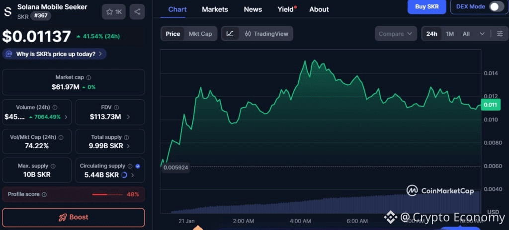
Task: Click the 0.014 price axis label
Action: [x=490, y=73]
